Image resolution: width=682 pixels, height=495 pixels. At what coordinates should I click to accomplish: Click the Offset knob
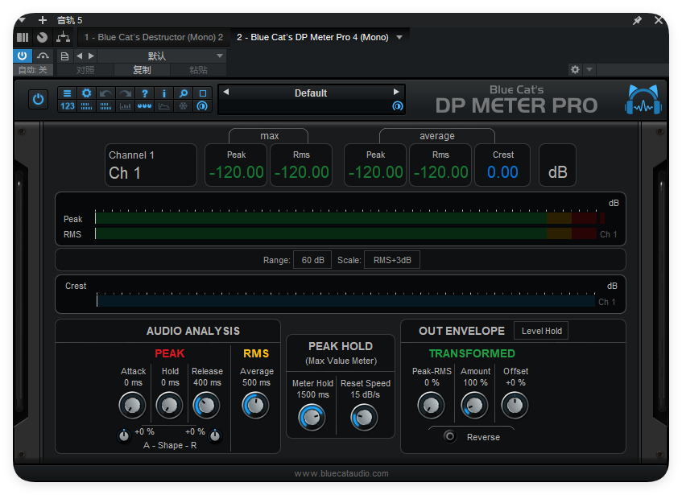click(x=515, y=406)
